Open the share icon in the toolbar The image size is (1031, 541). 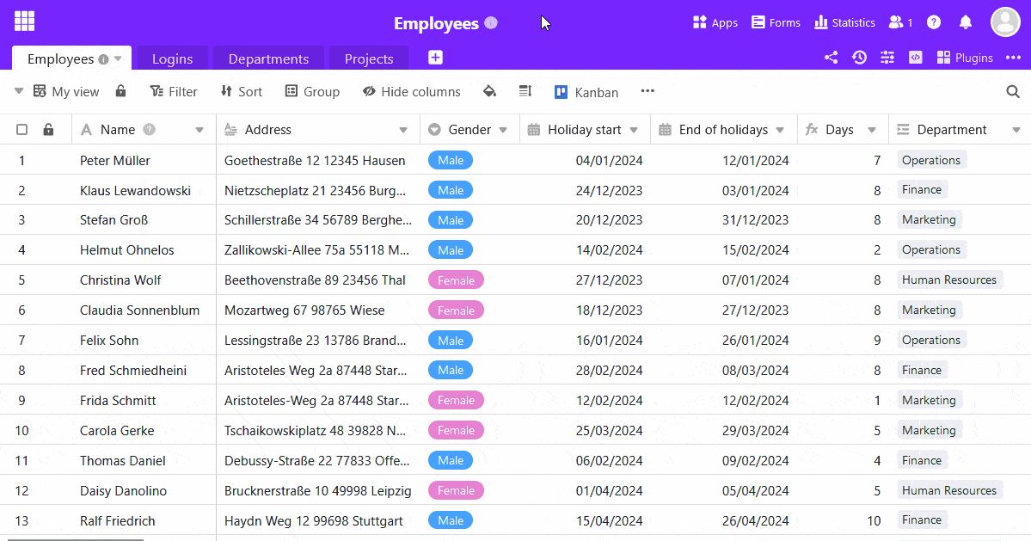point(831,58)
